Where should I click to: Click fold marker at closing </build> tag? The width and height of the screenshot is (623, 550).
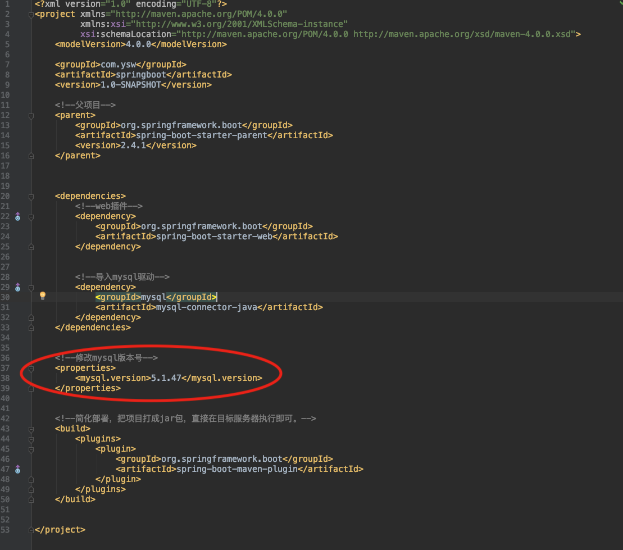coord(31,500)
